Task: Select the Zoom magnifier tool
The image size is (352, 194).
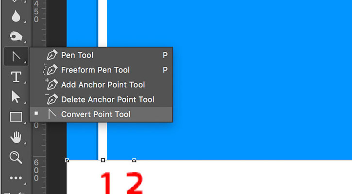Action: [16, 157]
